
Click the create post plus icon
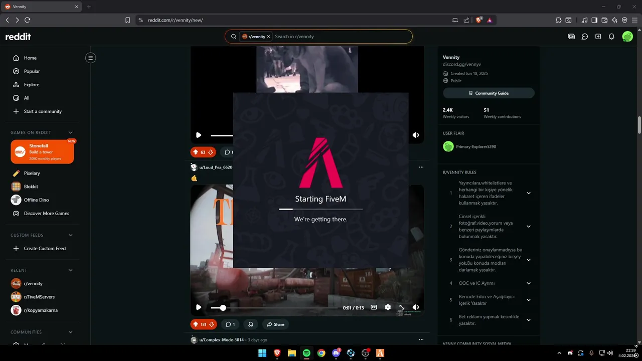coord(598,37)
